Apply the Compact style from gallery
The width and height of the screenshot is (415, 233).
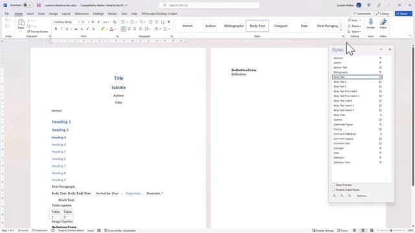pos(281,26)
